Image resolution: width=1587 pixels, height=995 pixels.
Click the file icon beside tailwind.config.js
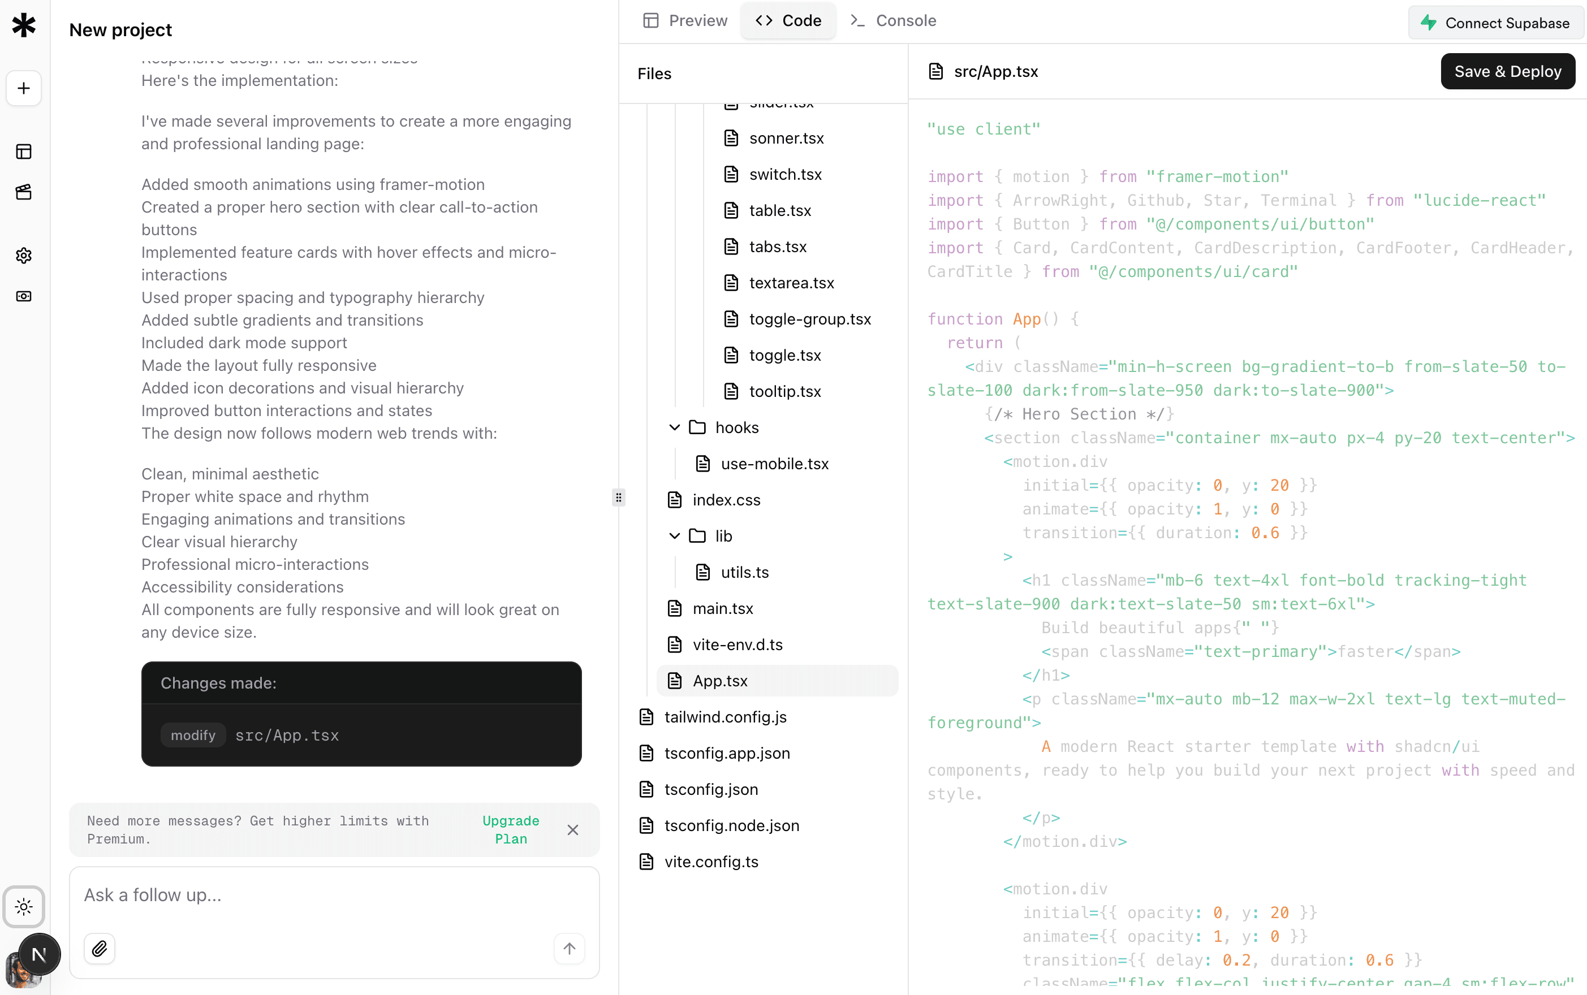click(646, 717)
